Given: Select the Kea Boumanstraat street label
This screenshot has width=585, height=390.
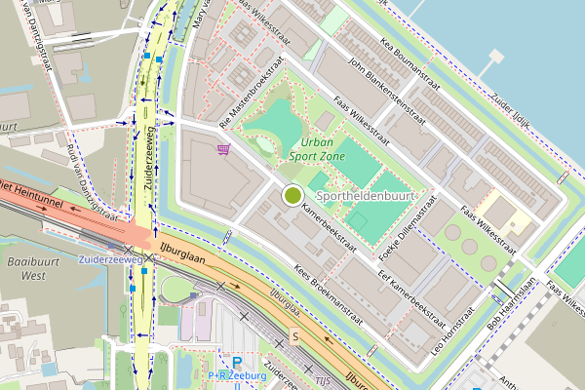Looking at the screenshot, I should 409,63.
